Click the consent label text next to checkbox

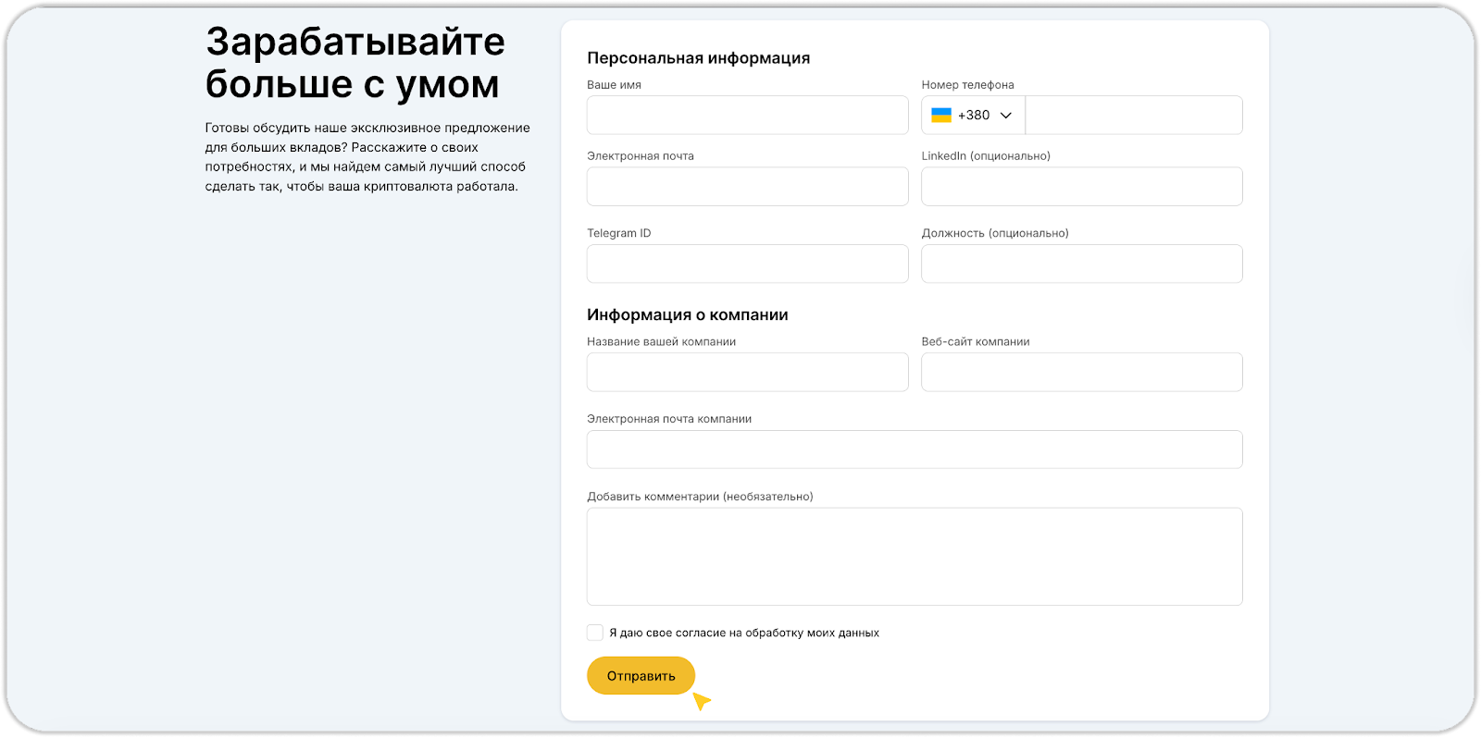pos(744,633)
